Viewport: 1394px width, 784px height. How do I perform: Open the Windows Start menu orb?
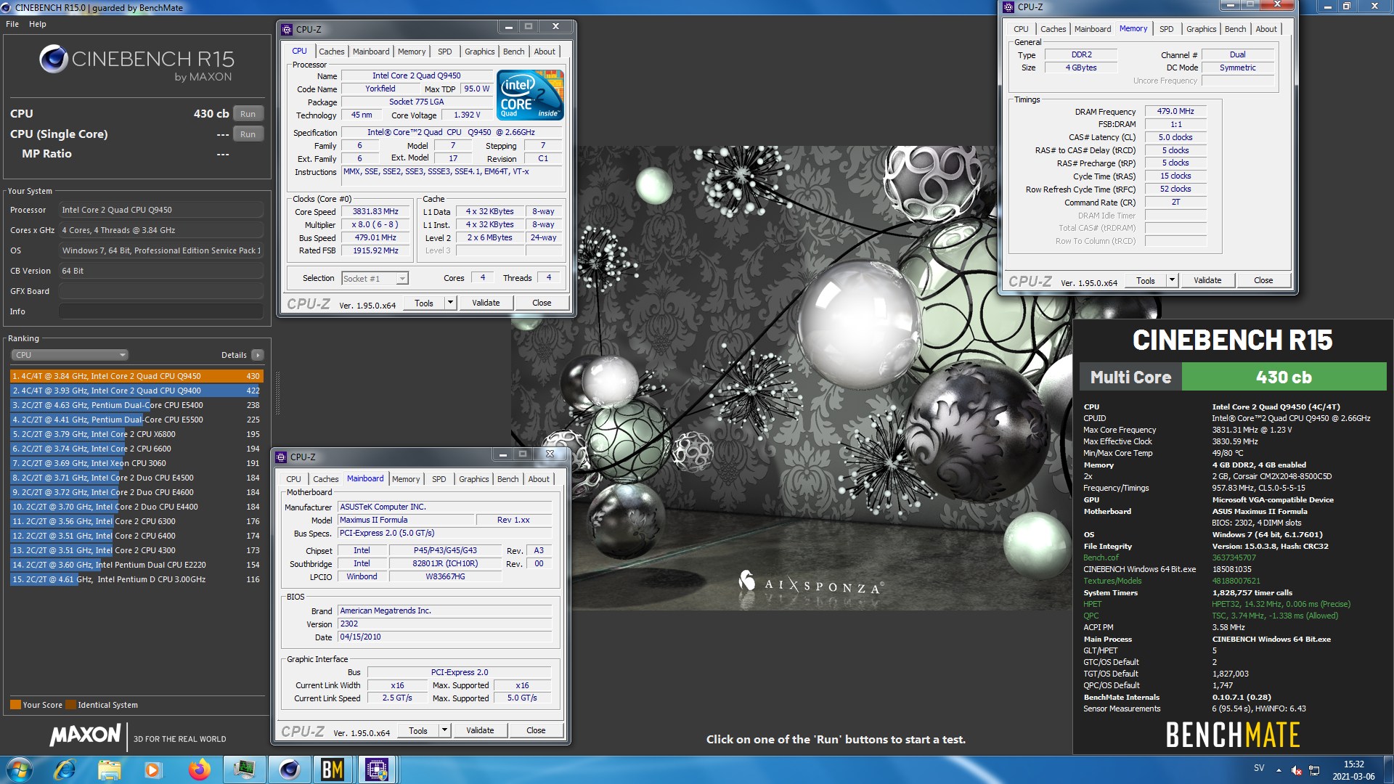coord(19,769)
